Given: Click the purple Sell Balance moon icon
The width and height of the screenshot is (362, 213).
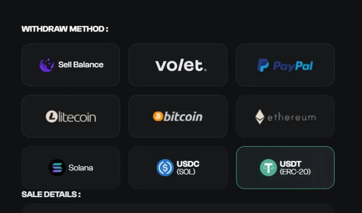Looking at the screenshot, I should [47, 65].
